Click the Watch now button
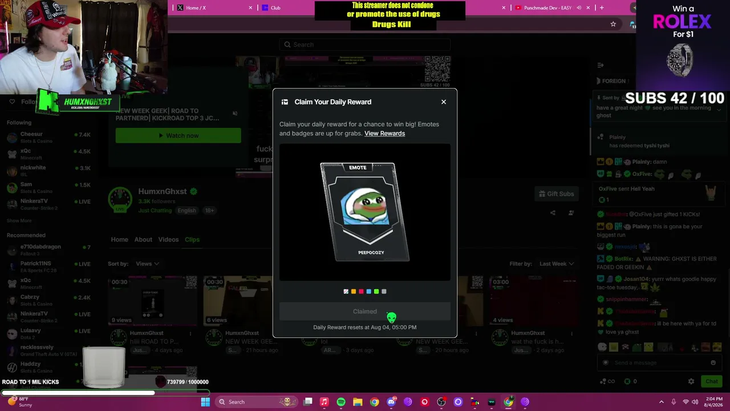 click(178, 135)
